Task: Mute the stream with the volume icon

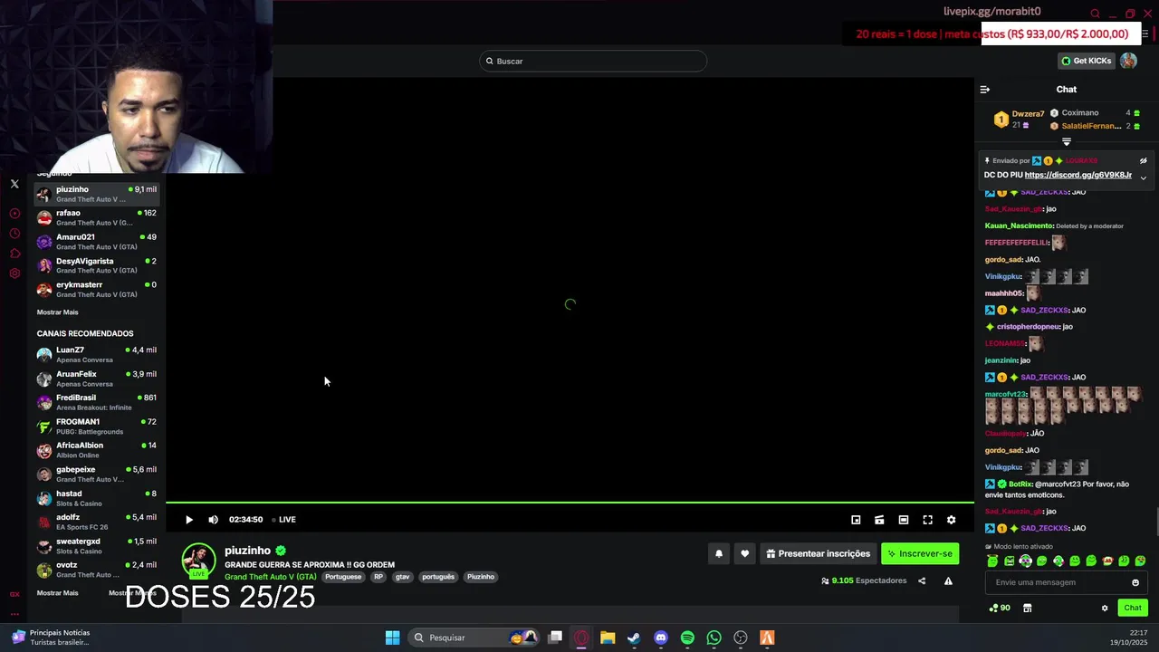Action: coord(213,520)
